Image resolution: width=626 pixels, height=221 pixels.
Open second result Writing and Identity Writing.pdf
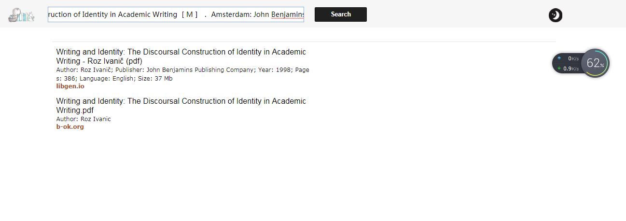(x=181, y=106)
